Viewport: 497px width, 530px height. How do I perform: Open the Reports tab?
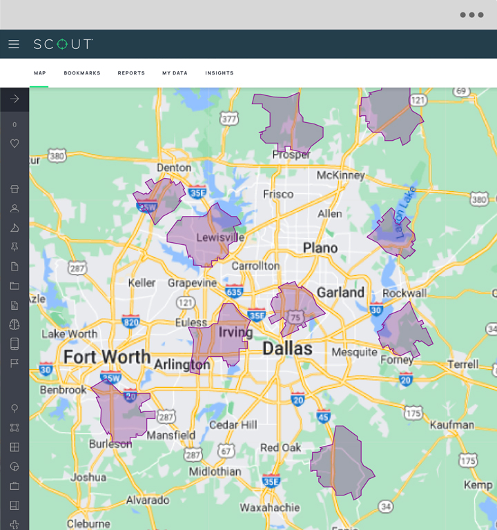[131, 73]
